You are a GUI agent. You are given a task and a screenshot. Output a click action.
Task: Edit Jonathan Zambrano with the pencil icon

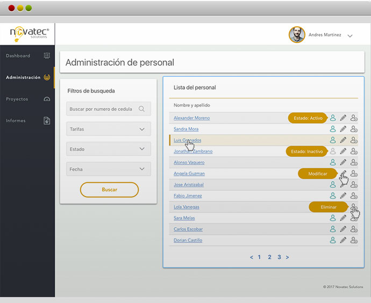pyautogui.click(x=343, y=151)
